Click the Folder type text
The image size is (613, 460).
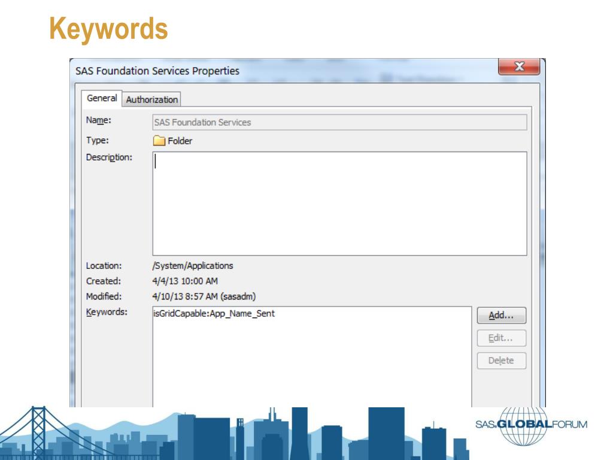180,141
